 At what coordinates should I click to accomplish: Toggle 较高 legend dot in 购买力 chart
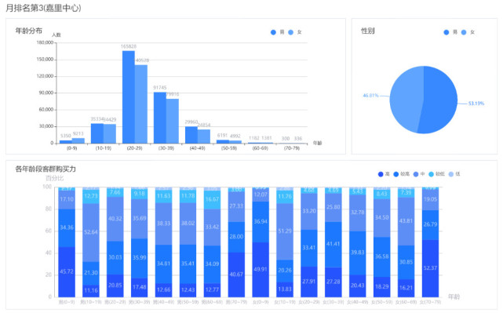[x=396, y=174]
